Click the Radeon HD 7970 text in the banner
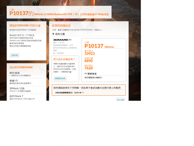Viewport: 194px width, 146px height. click(x=63, y=14)
